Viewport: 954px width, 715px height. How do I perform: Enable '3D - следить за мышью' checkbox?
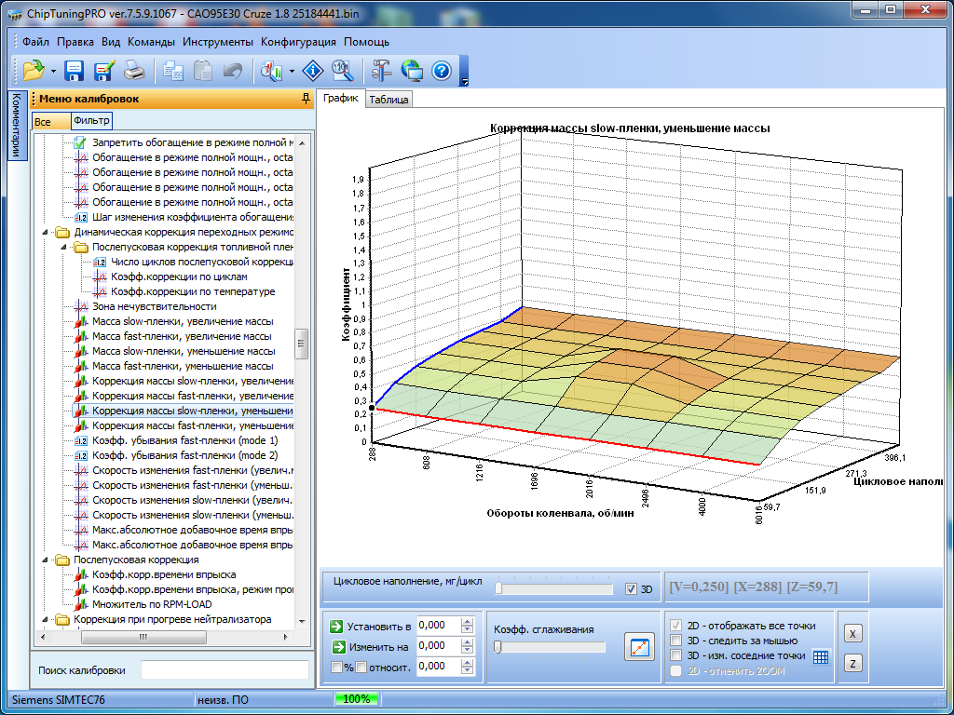[x=676, y=641]
